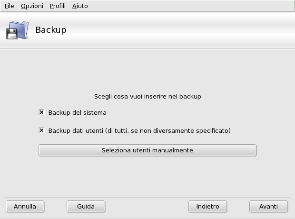Click the blank panel area above the heading
Image resolution: width=295 pixels, height=219 pixels.
tap(147, 71)
